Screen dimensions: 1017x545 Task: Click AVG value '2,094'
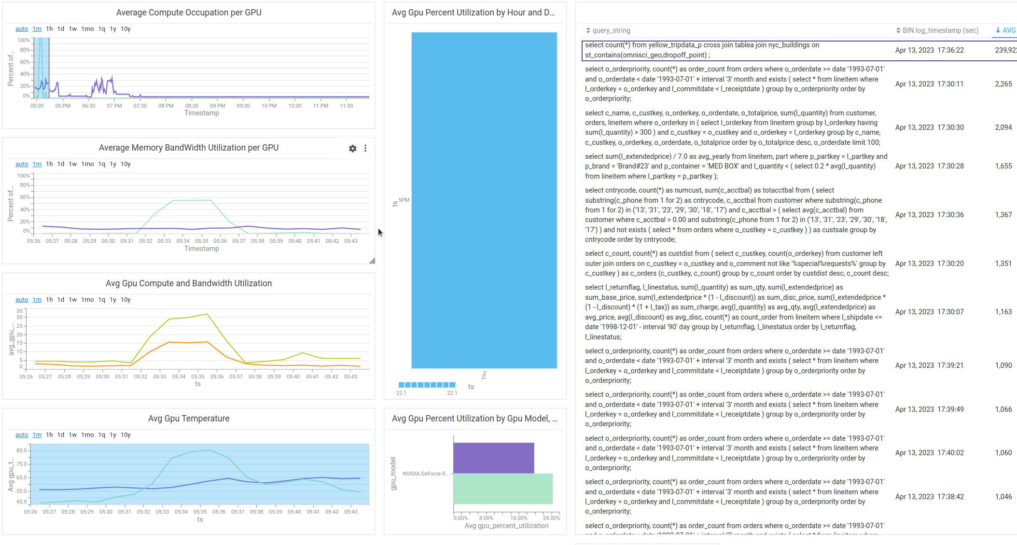click(1003, 127)
